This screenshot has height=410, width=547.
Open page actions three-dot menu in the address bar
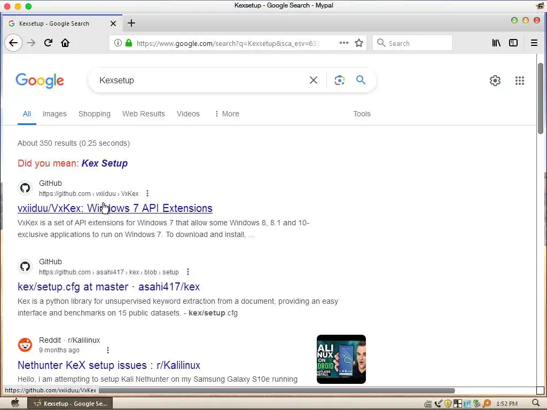click(x=344, y=43)
